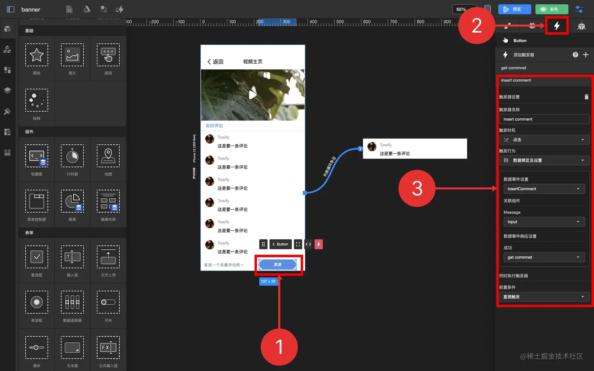Open the insertComment data event dropdown
Screen dimensions: 594x371
544,189
